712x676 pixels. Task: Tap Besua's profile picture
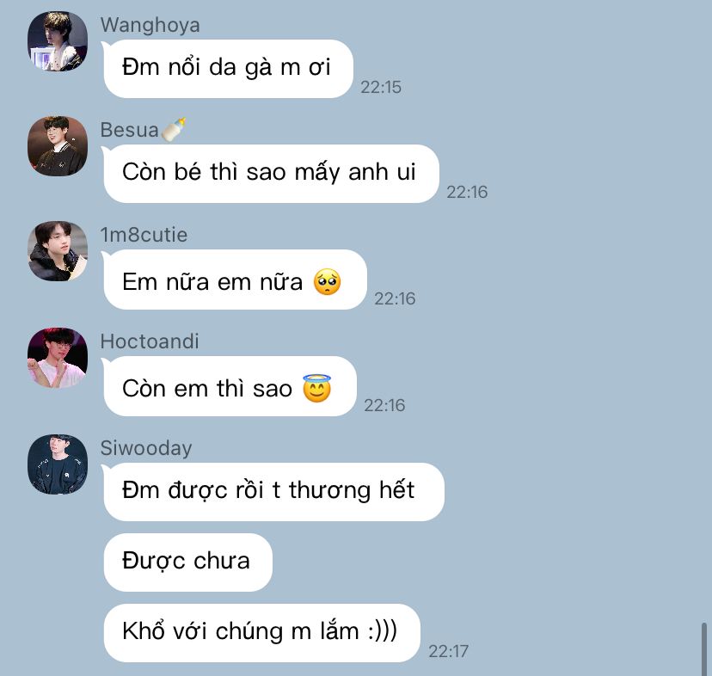[58, 146]
